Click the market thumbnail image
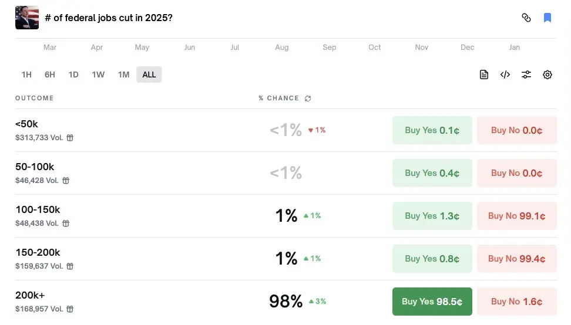571x325 pixels. point(27,18)
